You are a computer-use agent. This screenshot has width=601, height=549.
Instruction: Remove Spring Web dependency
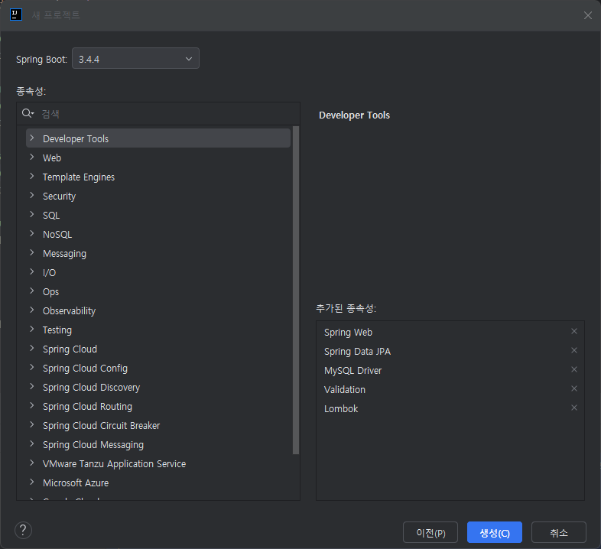pos(573,331)
